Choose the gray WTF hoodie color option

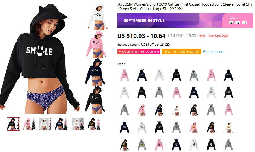(x=211, y=110)
